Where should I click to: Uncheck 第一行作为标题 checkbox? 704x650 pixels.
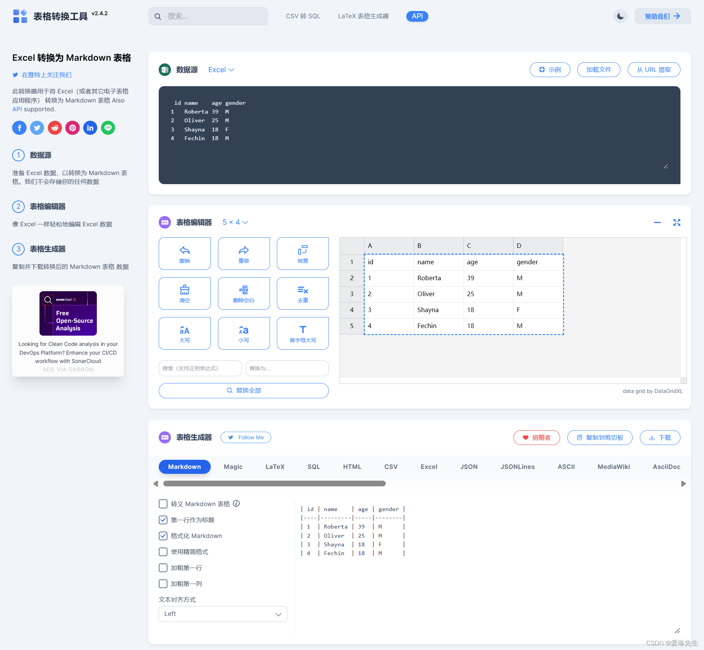point(163,520)
